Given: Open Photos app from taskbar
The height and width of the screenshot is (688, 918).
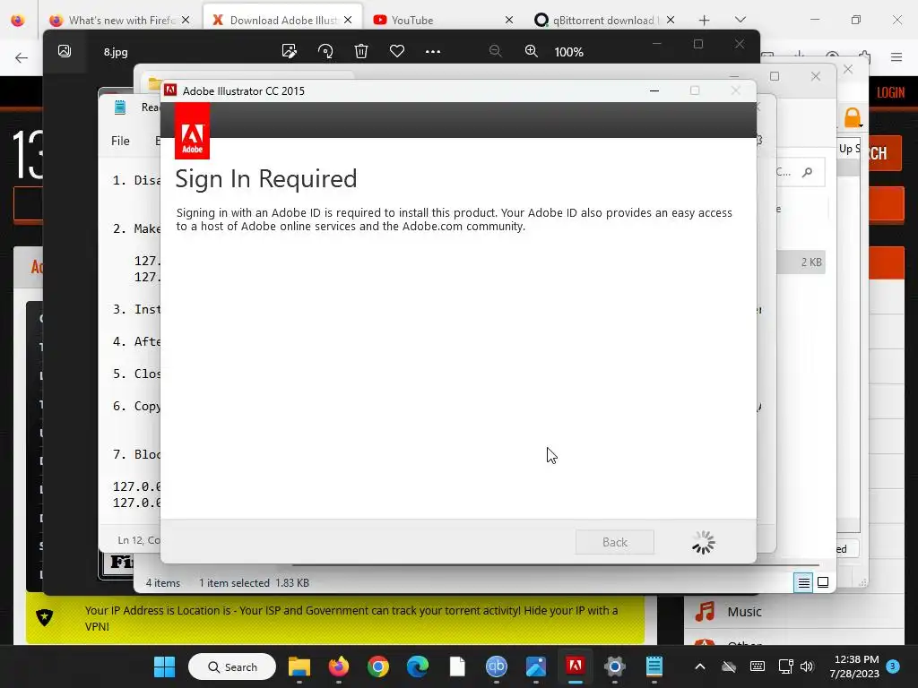Looking at the screenshot, I should click(x=536, y=666).
